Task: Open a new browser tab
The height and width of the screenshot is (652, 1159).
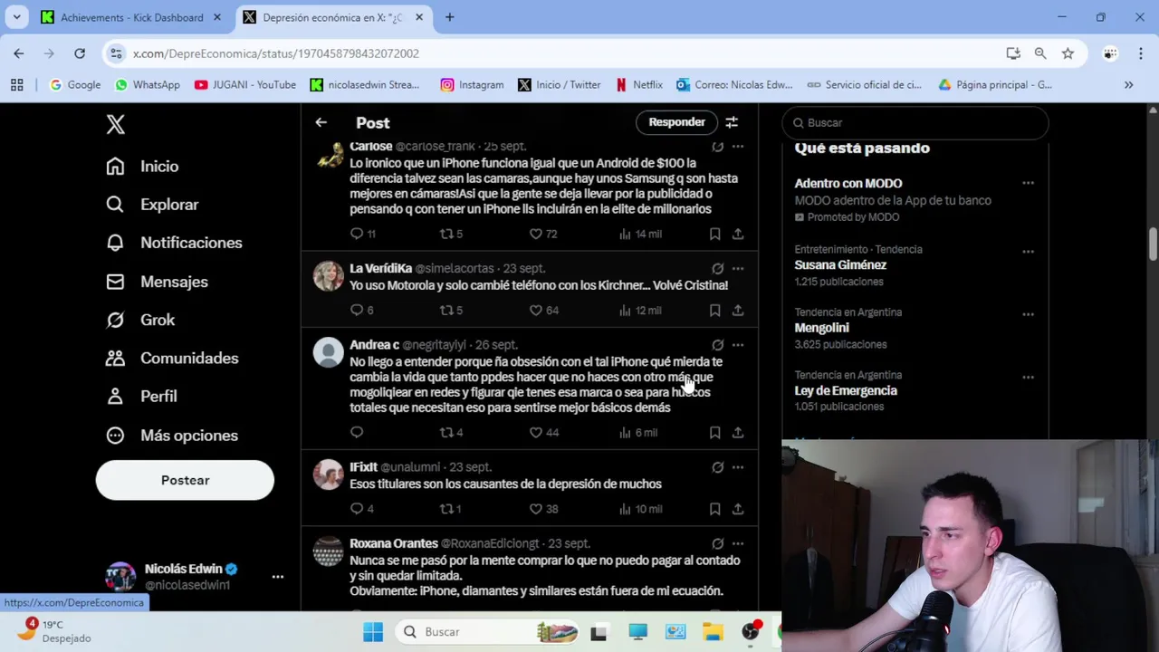Action: [449, 17]
